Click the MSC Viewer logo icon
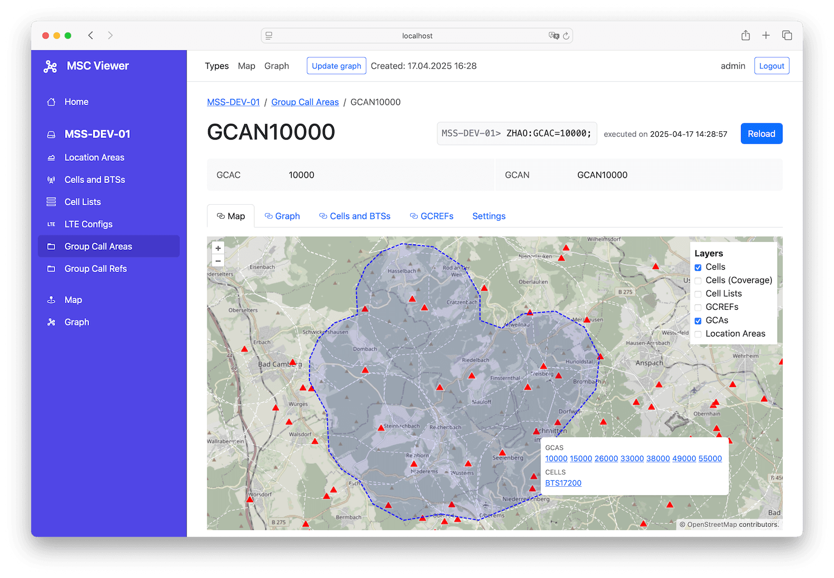Screen dimensions: 834x578 tap(51, 66)
